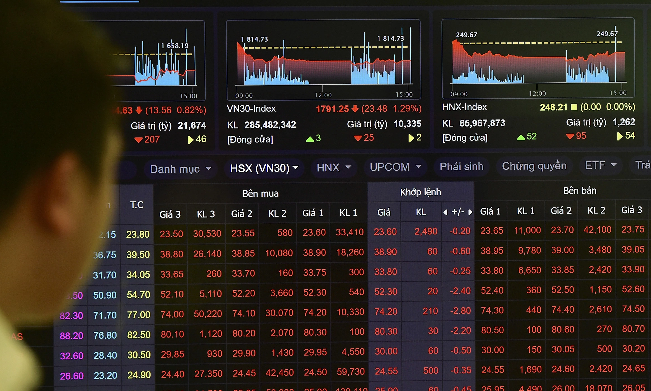Expand the UPCOM dropdown

[395, 167]
